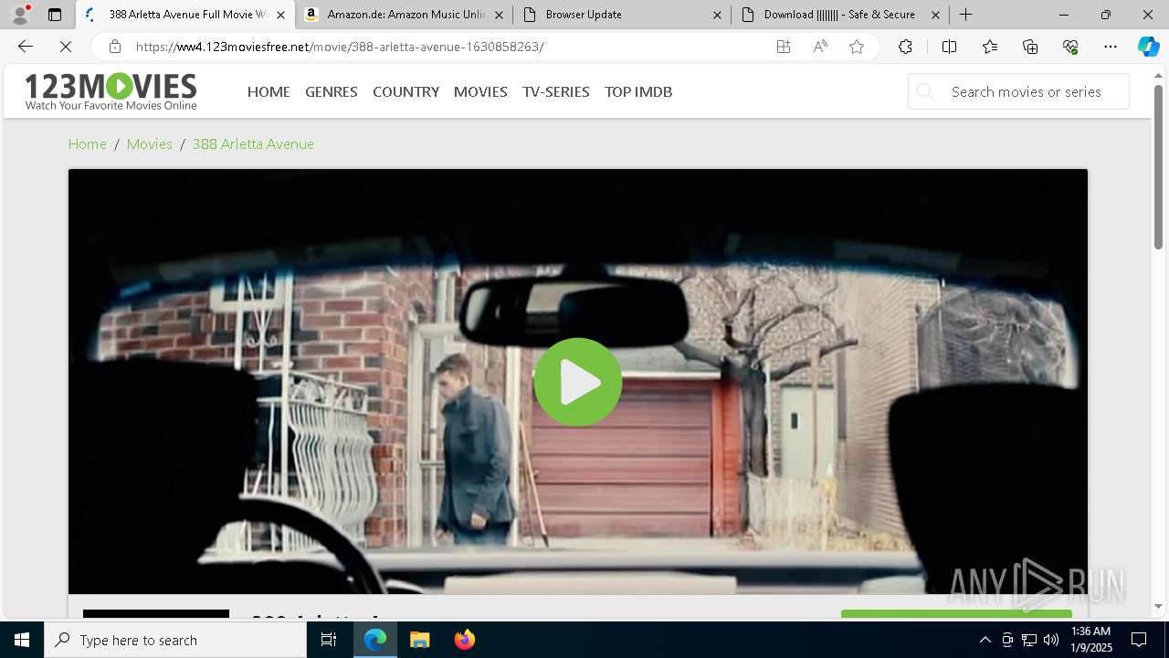The height and width of the screenshot is (658, 1169).
Task: Open the network status tray icon
Action: click(1029, 640)
